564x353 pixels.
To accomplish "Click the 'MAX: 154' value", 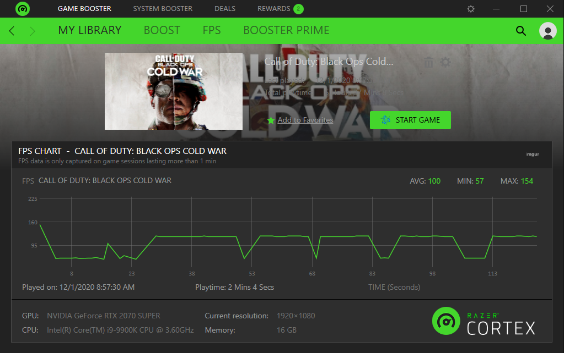I will coord(517,181).
